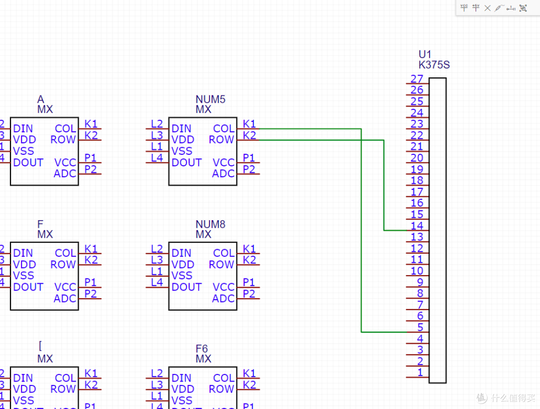Select the L4 DOUT pin of NUM5
The height and width of the screenshot is (409, 540).
[157, 162]
